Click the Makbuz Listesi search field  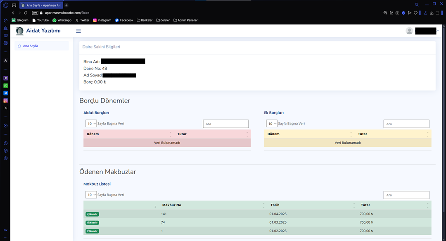(406, 195)
